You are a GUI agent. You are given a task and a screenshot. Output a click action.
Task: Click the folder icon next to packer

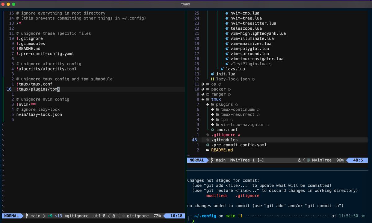pyautogui.click(x=208, y=89)
